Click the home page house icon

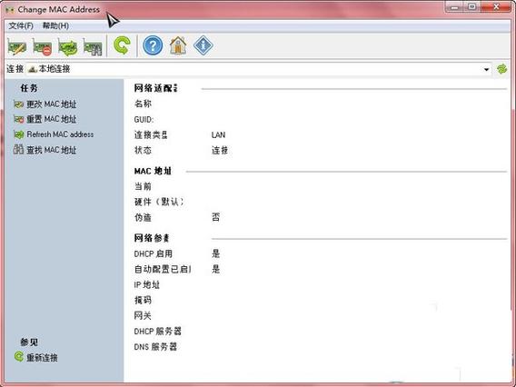(178, 45)
